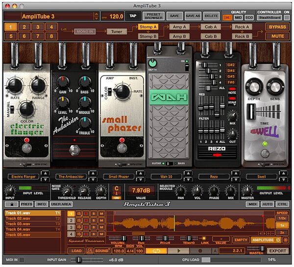Start playback with the play button
Screen dimensions: 294x267
178,251
